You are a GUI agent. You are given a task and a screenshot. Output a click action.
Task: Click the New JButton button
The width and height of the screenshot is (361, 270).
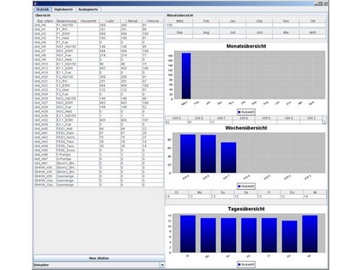click(99, 258)
